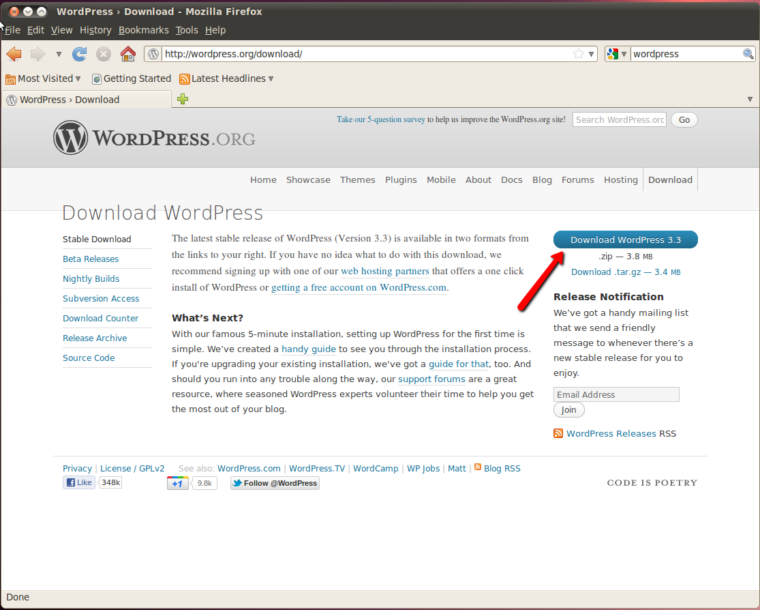This screenshot has height=610, width=760.
Task: Open the Edit menu
Action: click(35, 30)
